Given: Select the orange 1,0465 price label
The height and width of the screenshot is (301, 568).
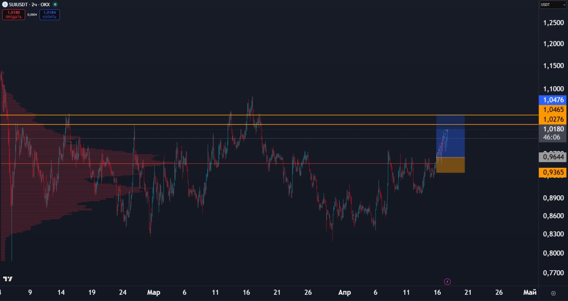Looking at the screenshot, I should tap(552, 110).
